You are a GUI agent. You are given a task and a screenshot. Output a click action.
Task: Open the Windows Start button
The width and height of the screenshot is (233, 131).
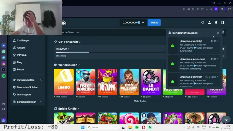[x=83, y=127]
